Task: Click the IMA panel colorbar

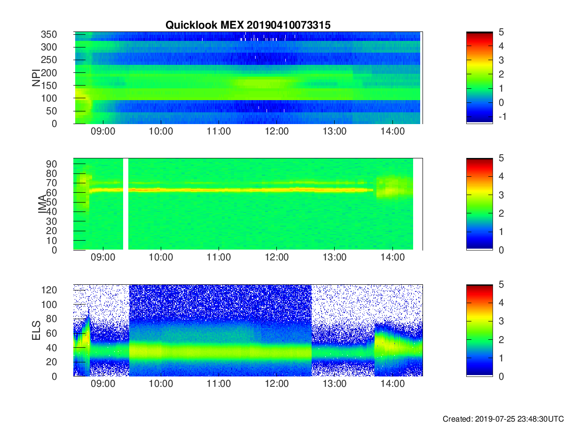Action: tap(479, 204)
